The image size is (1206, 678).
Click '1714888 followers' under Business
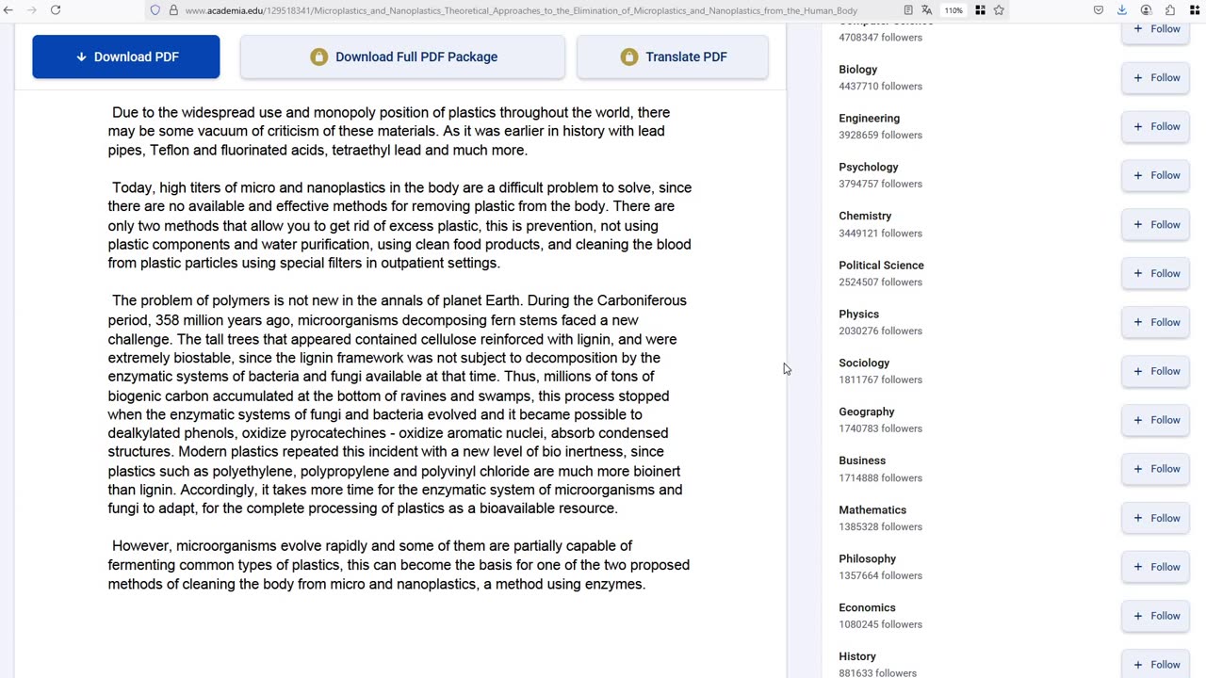880,478
